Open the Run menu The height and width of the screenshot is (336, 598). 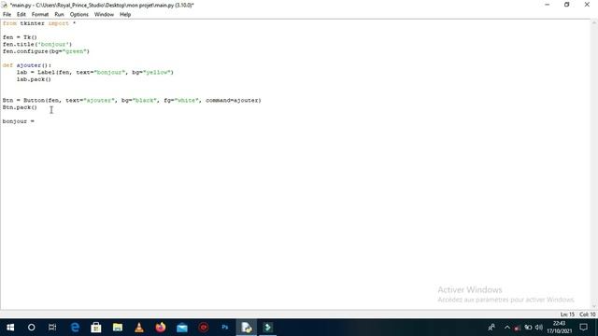tap(59, 15)
